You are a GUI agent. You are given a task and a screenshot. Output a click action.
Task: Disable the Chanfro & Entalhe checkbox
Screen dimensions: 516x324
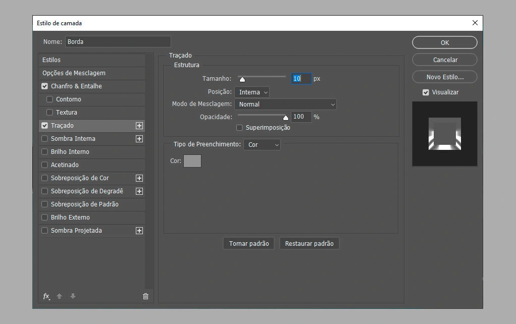[x=45, y=86]
